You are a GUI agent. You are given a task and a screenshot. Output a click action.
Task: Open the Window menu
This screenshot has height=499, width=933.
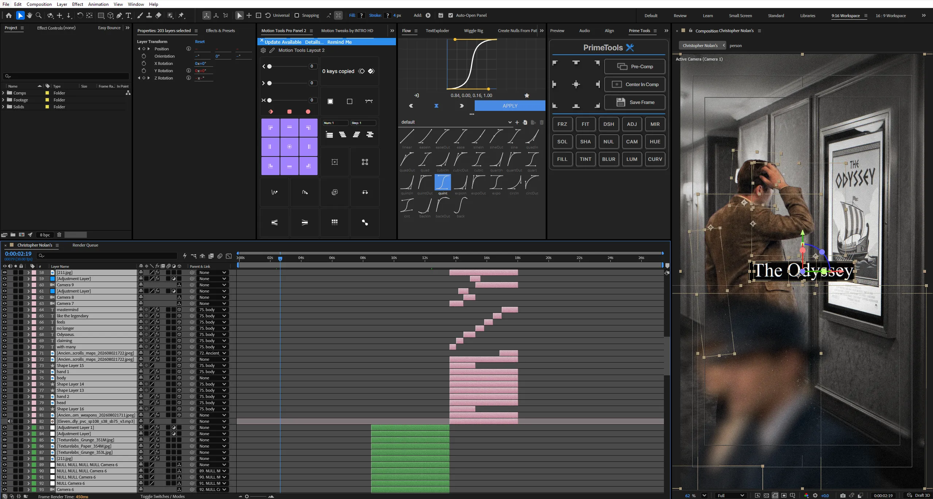pyautogui.click(x=136, y=4)
